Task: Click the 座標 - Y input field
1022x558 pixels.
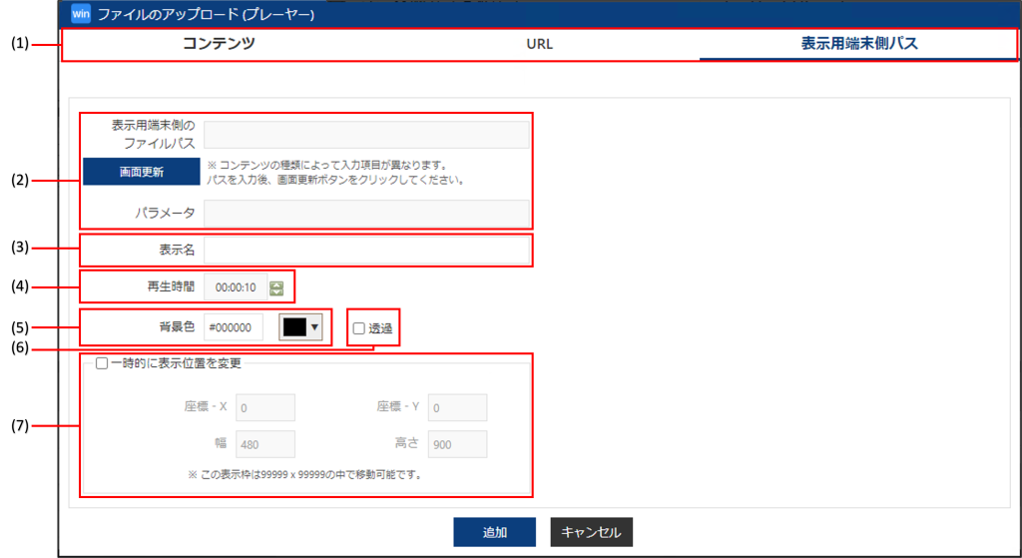Action: [x=457, y=408]
